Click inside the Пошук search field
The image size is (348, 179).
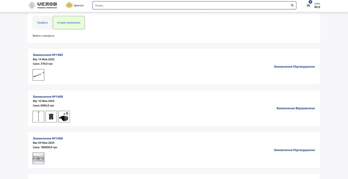tap(191, 5)
